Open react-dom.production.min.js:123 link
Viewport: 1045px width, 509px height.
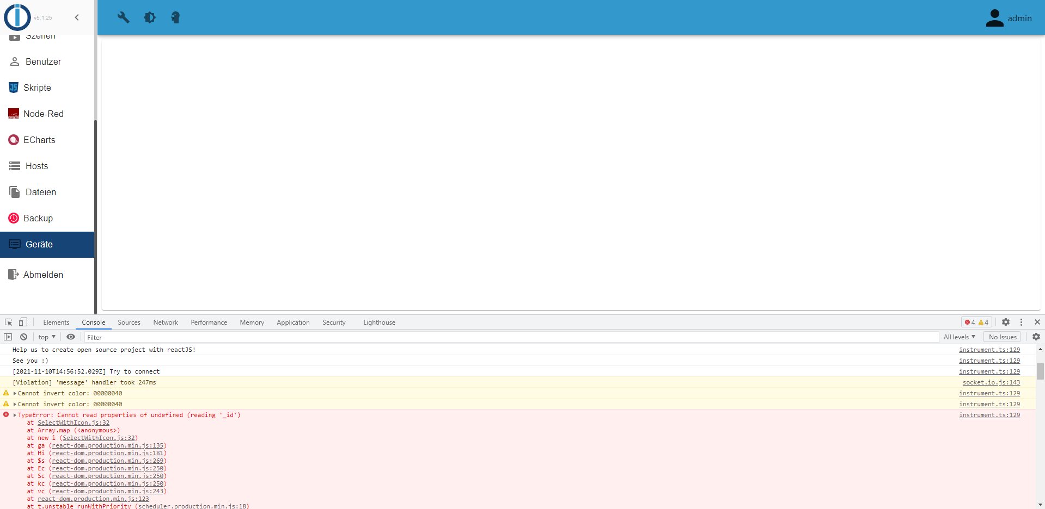[93, 499]
